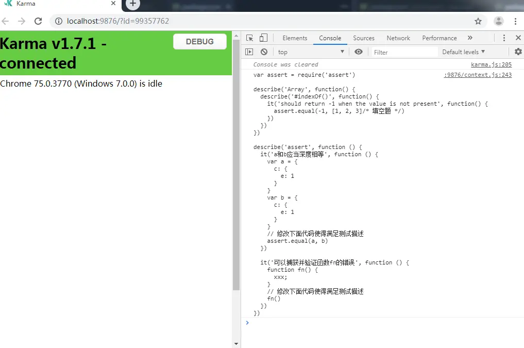Click the console prompt input line
524x348 pixels.
click(x=384, y=323)
